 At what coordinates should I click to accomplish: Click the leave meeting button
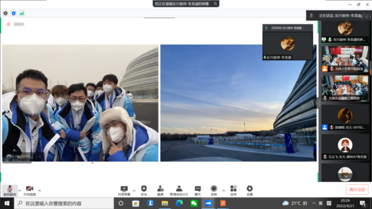357,190
